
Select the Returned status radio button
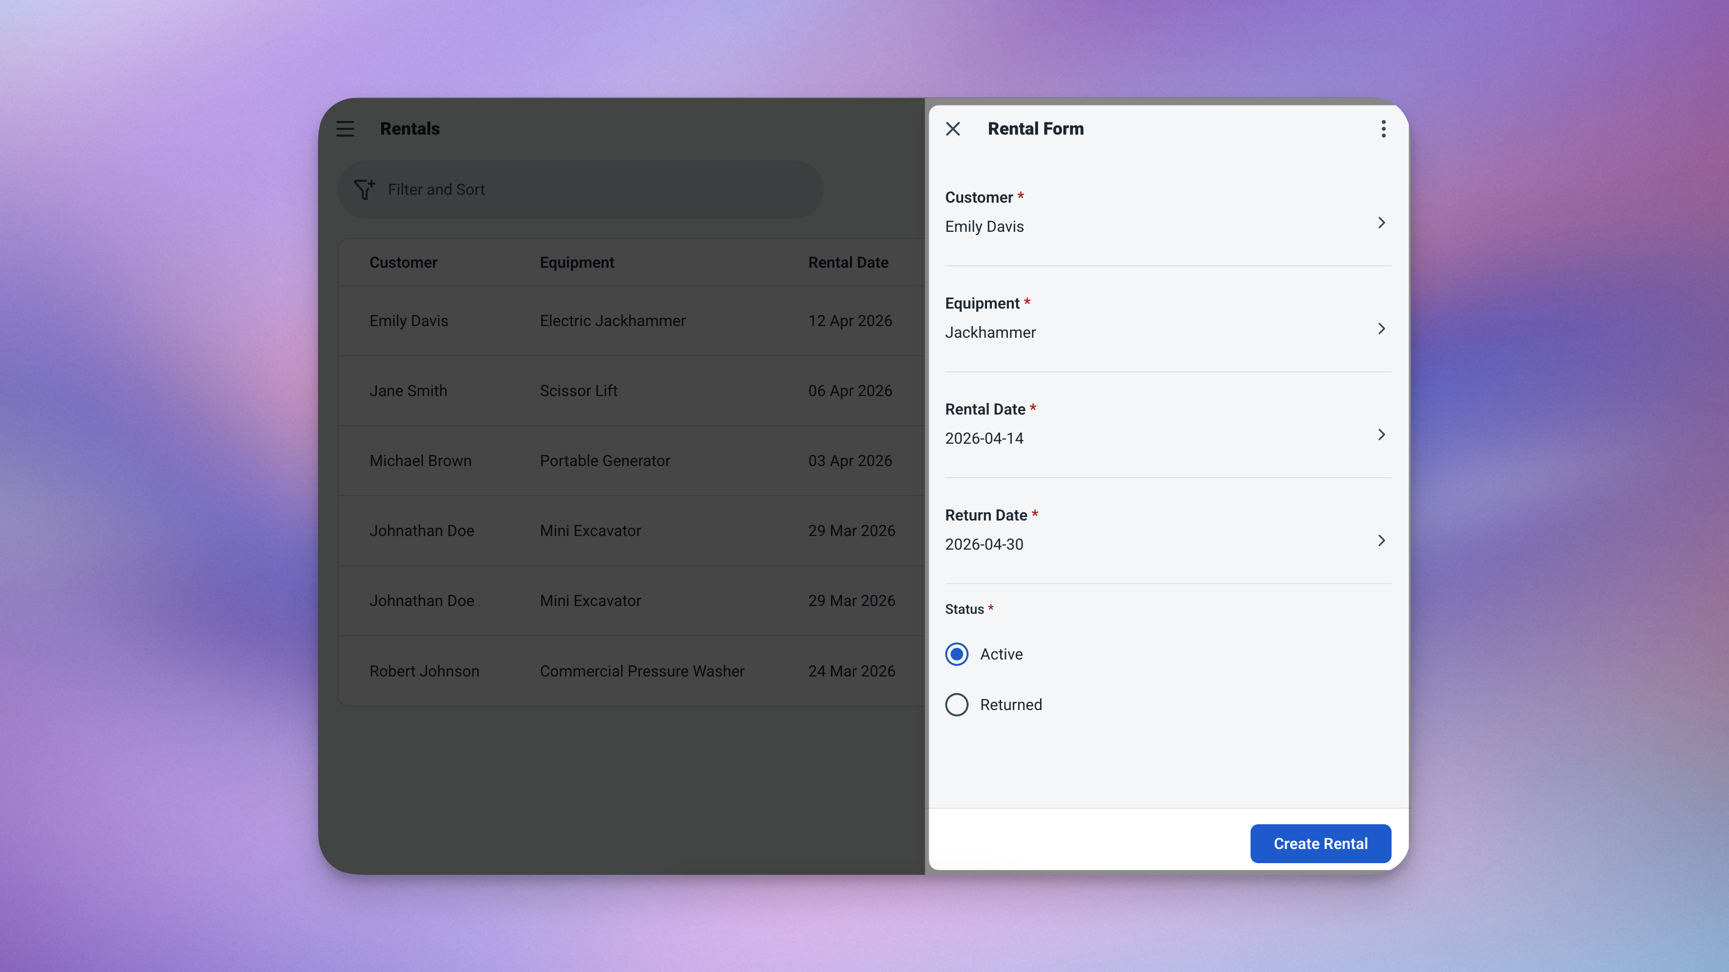tap(956, 704)
